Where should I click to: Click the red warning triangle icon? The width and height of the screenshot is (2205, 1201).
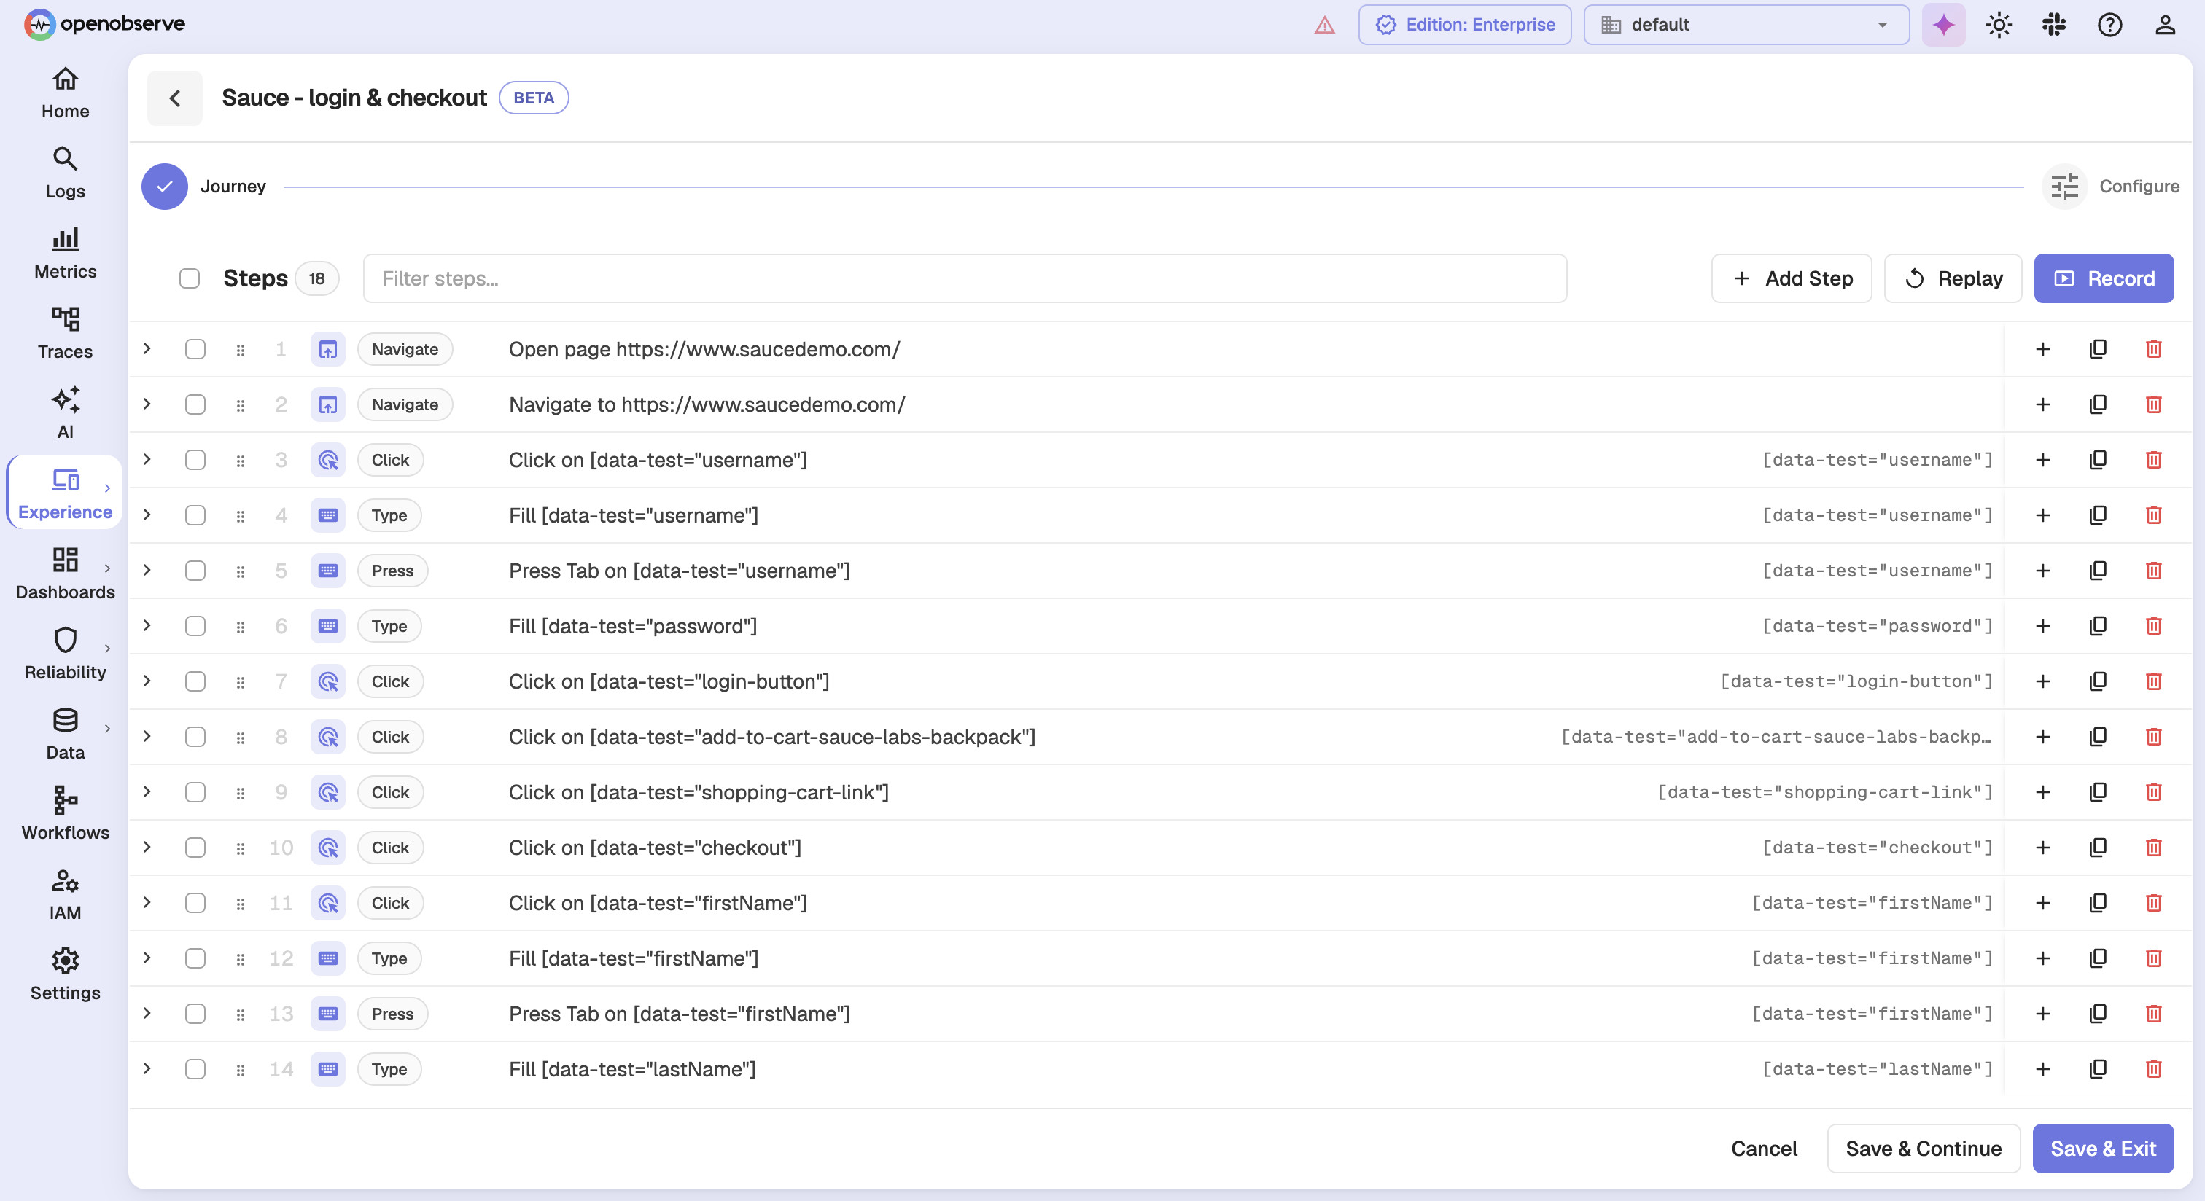tap(1324, 25)
